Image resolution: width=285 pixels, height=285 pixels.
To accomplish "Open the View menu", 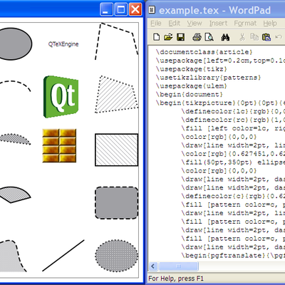I will pos(195,24).
